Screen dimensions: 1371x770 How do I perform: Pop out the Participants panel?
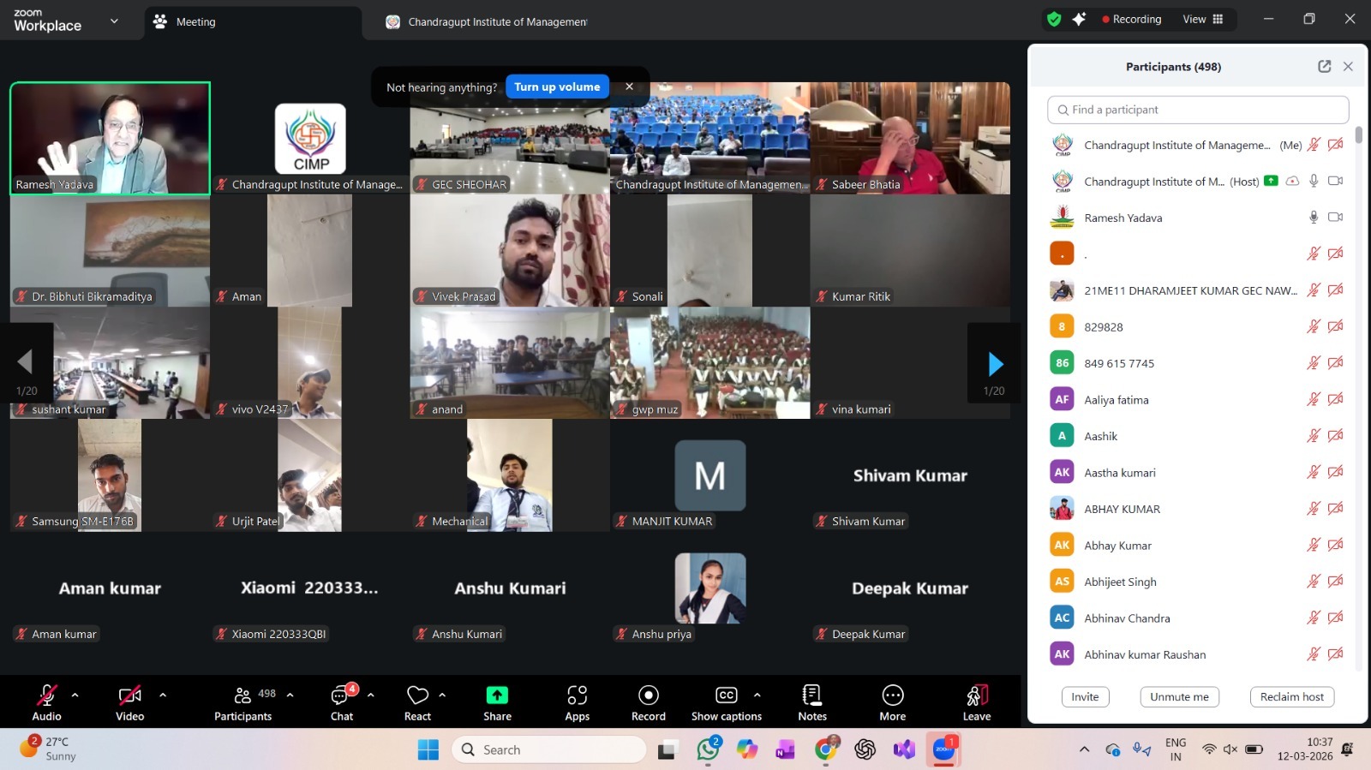(x=1324, y=67)
